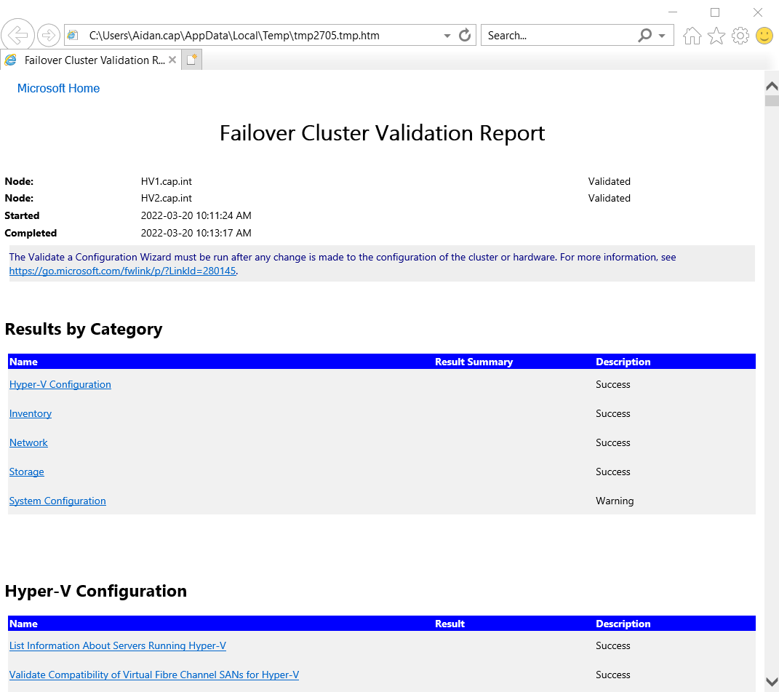The width and height of the screenshot is (779, 692).
Task: Click the Validated status for HV1.cap.int
Action: click(609, 181)
